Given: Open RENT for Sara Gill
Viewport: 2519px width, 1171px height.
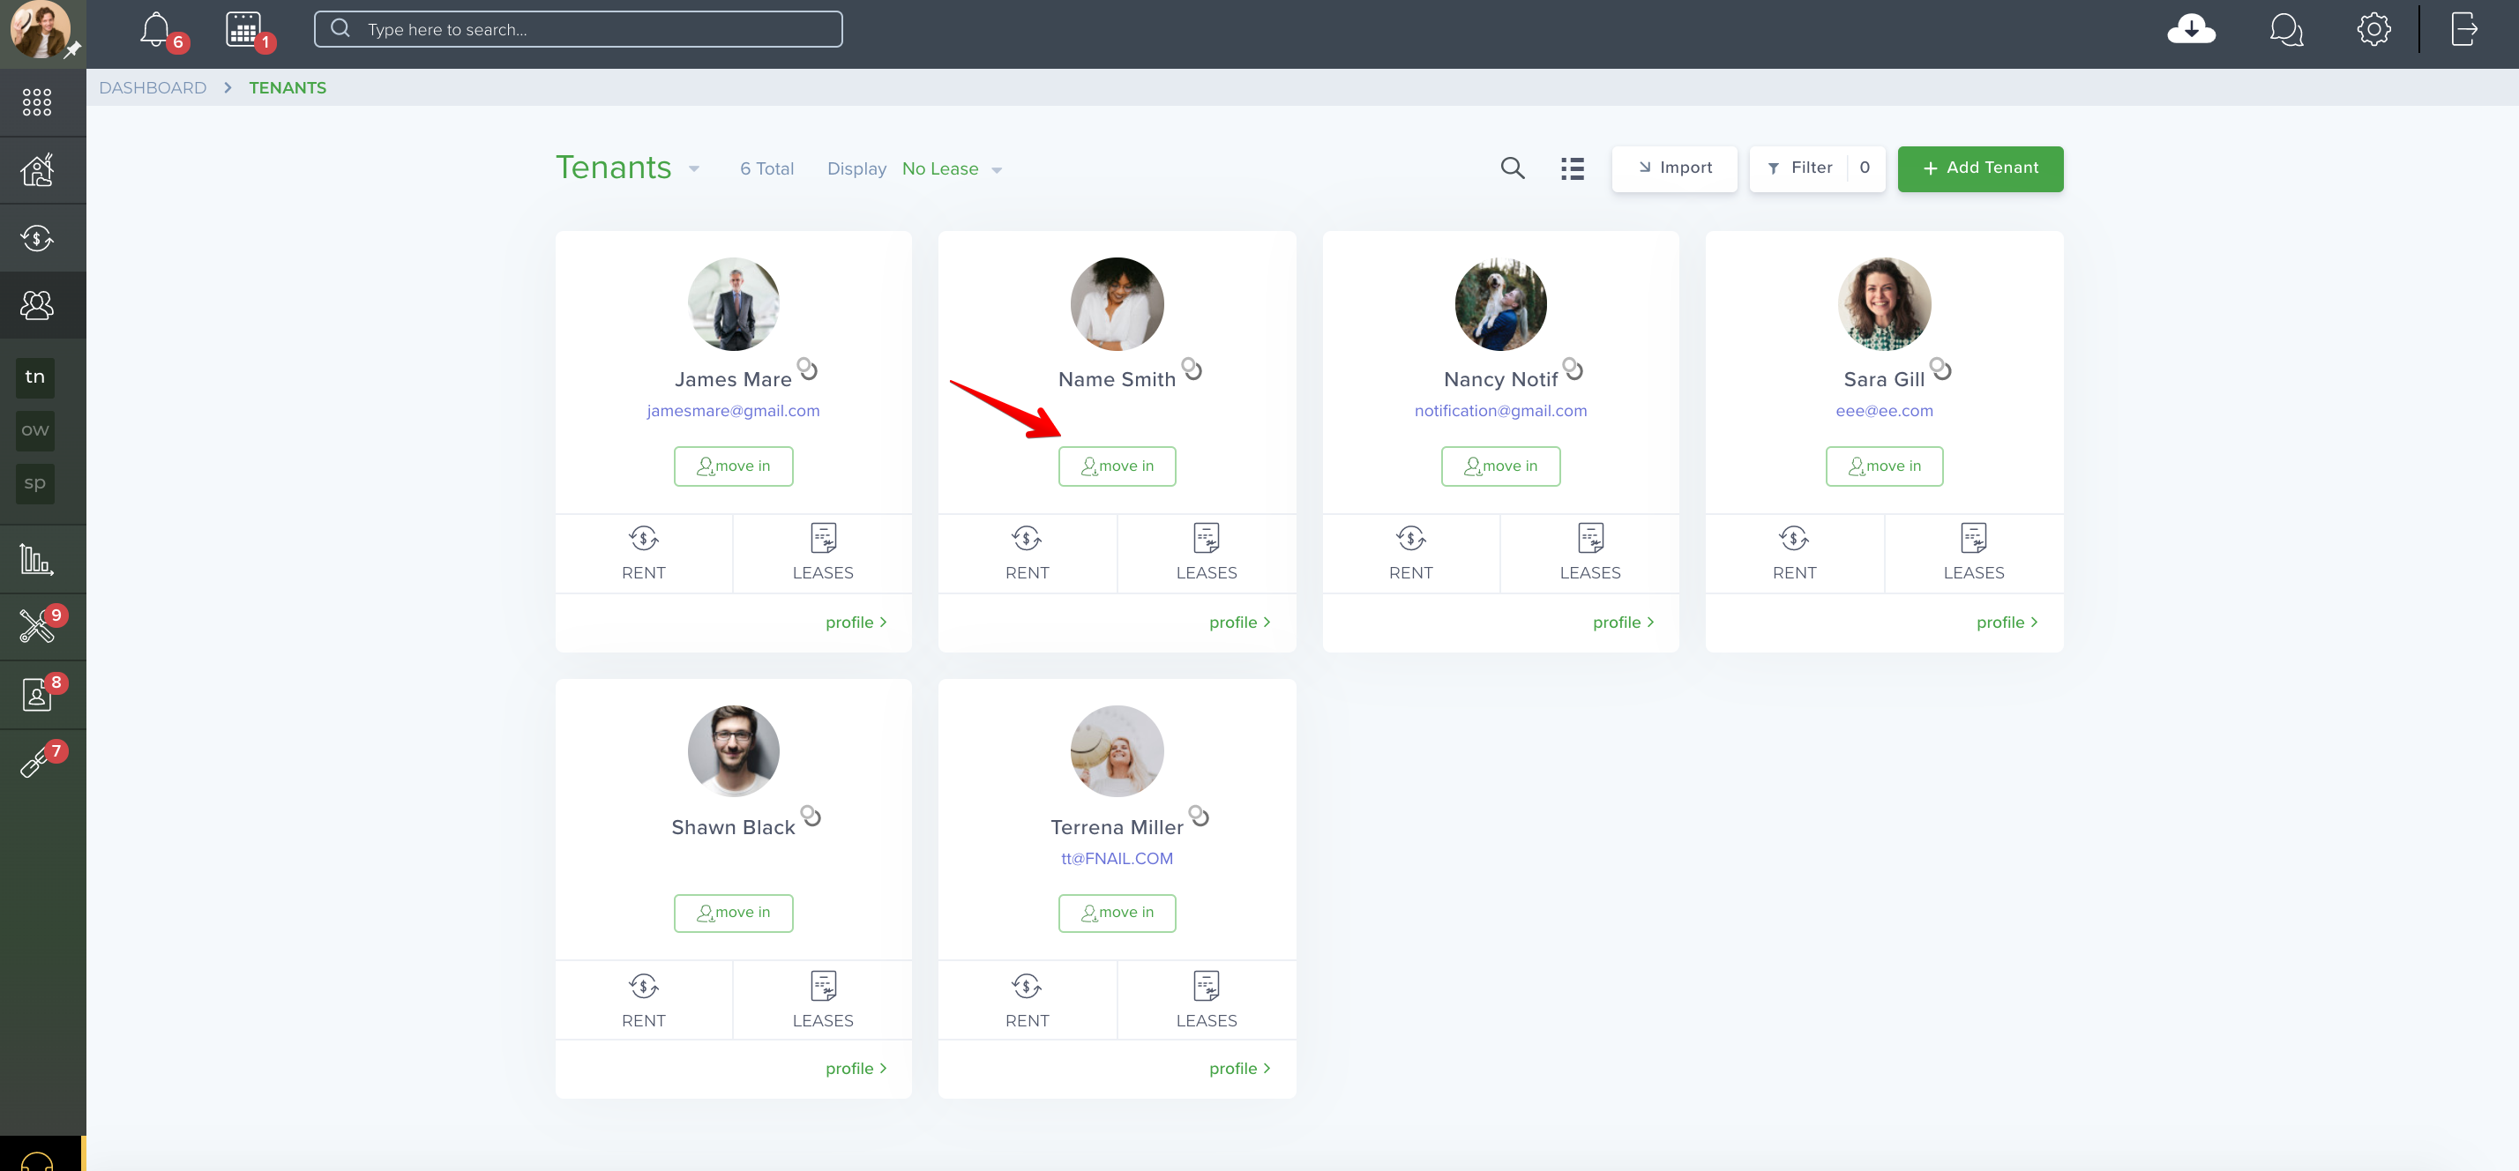Looking at the screenshot, I should [x=1794, y=553].
